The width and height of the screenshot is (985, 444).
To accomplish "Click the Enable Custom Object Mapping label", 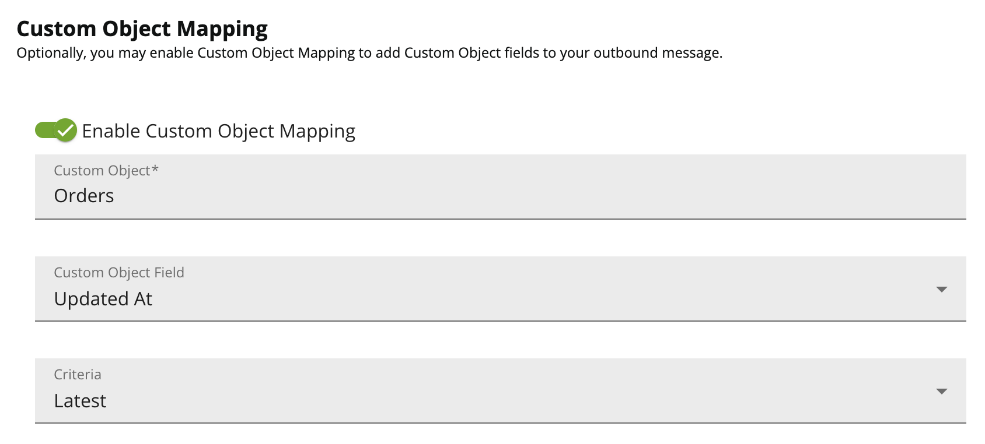I will click(218, 131).
